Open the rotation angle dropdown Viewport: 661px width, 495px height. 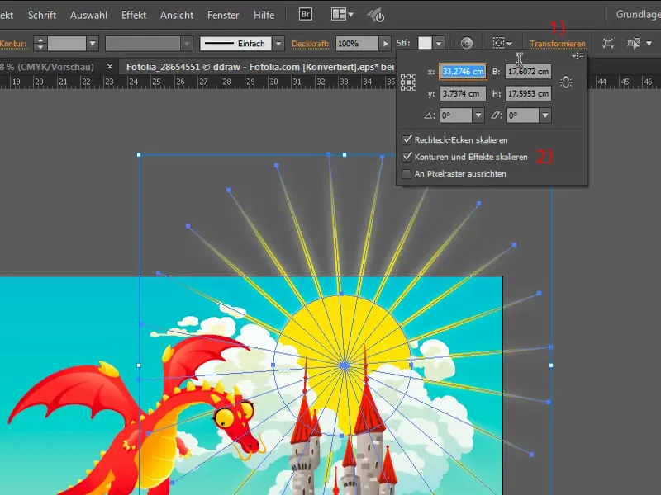point(478,115)
